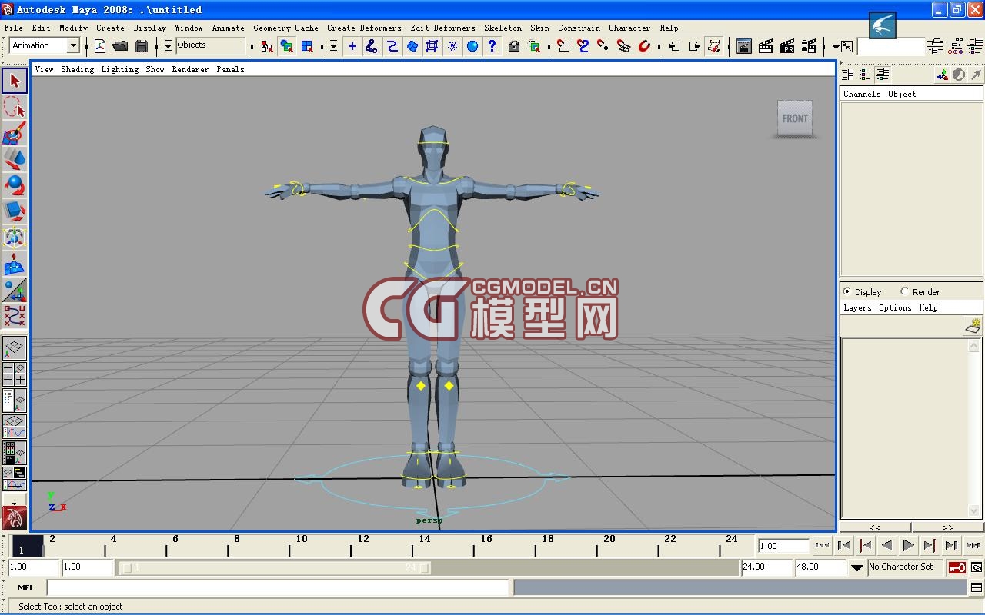Enable snap to grids
Image resolution: width=985 pixels, height=615 pixels.
tap(564, 46)
